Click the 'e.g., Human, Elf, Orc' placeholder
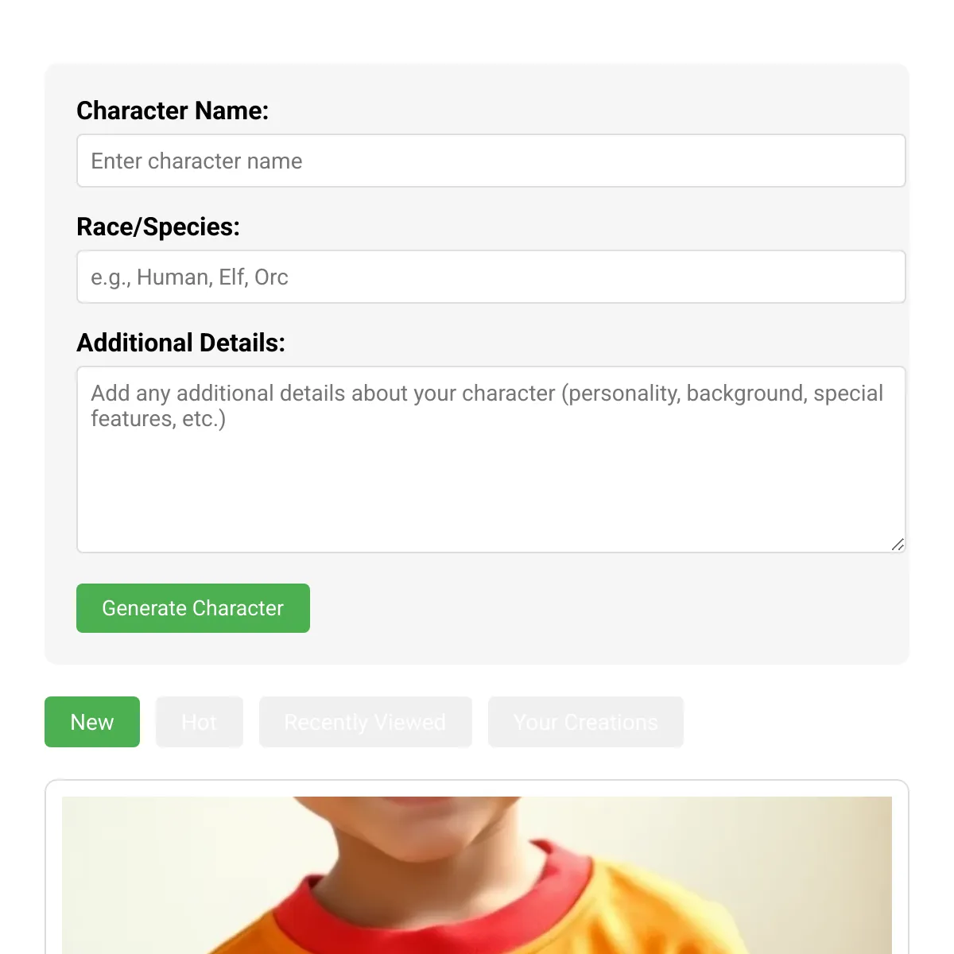Viewport: 954px width, 954px height. (x=189, y=277)
